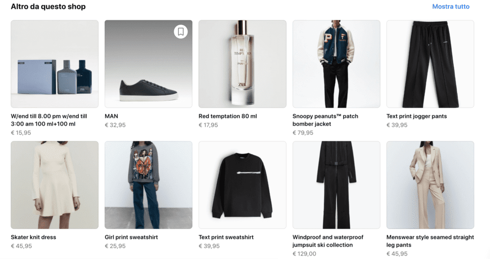View the ski jumpsuit product photo
Screen dimensions: 490x259
(x=336, y=185)
